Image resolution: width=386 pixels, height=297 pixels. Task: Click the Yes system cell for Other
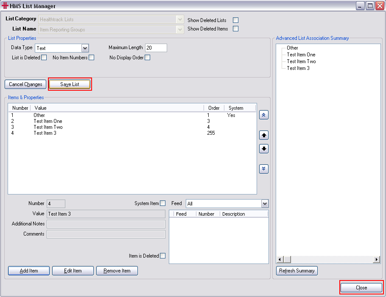click(231, 115)
